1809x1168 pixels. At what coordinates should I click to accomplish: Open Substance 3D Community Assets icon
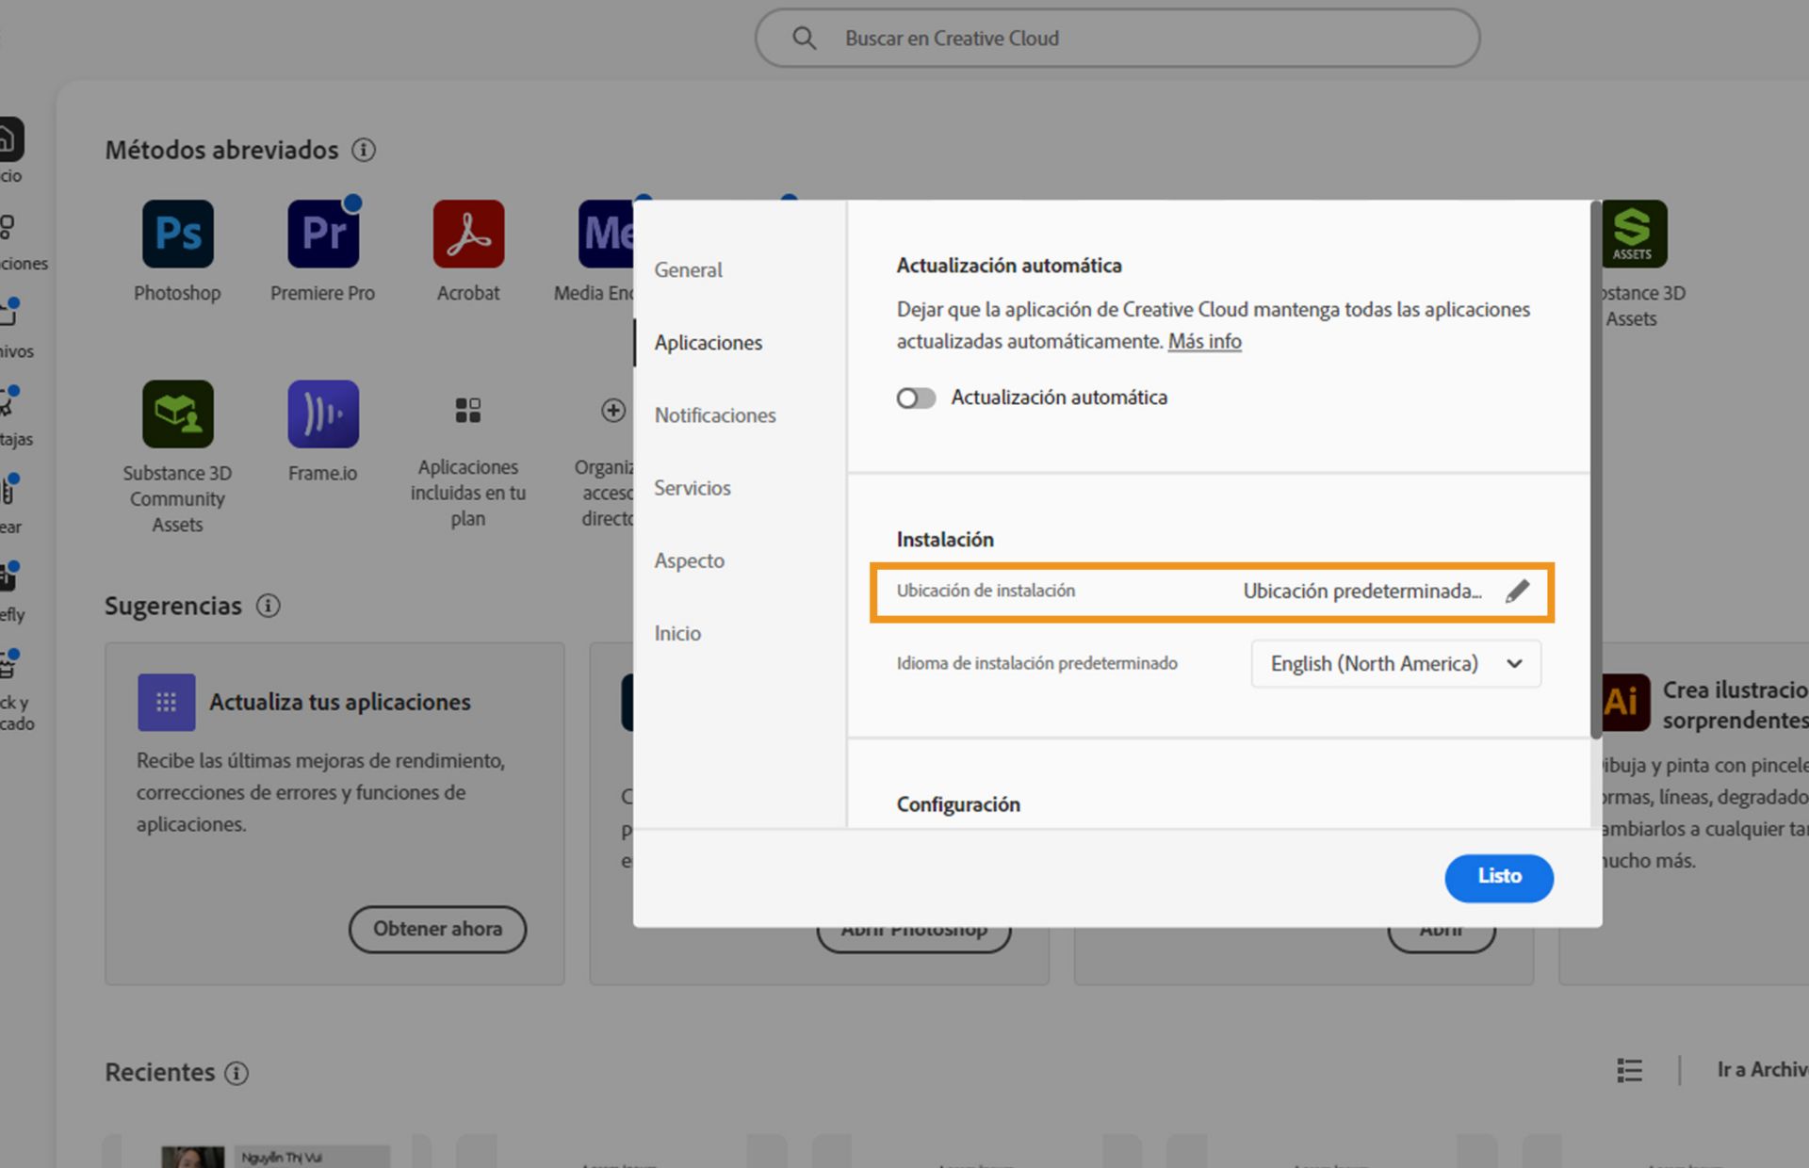(x=177, y=414)
